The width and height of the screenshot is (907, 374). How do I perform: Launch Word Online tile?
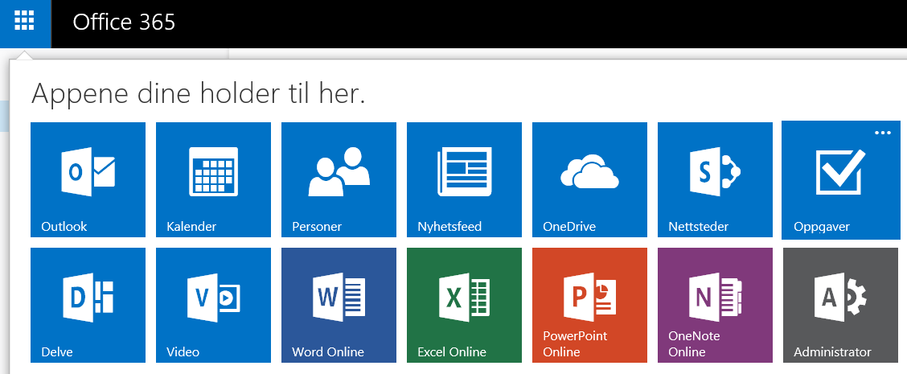point(339,305)
